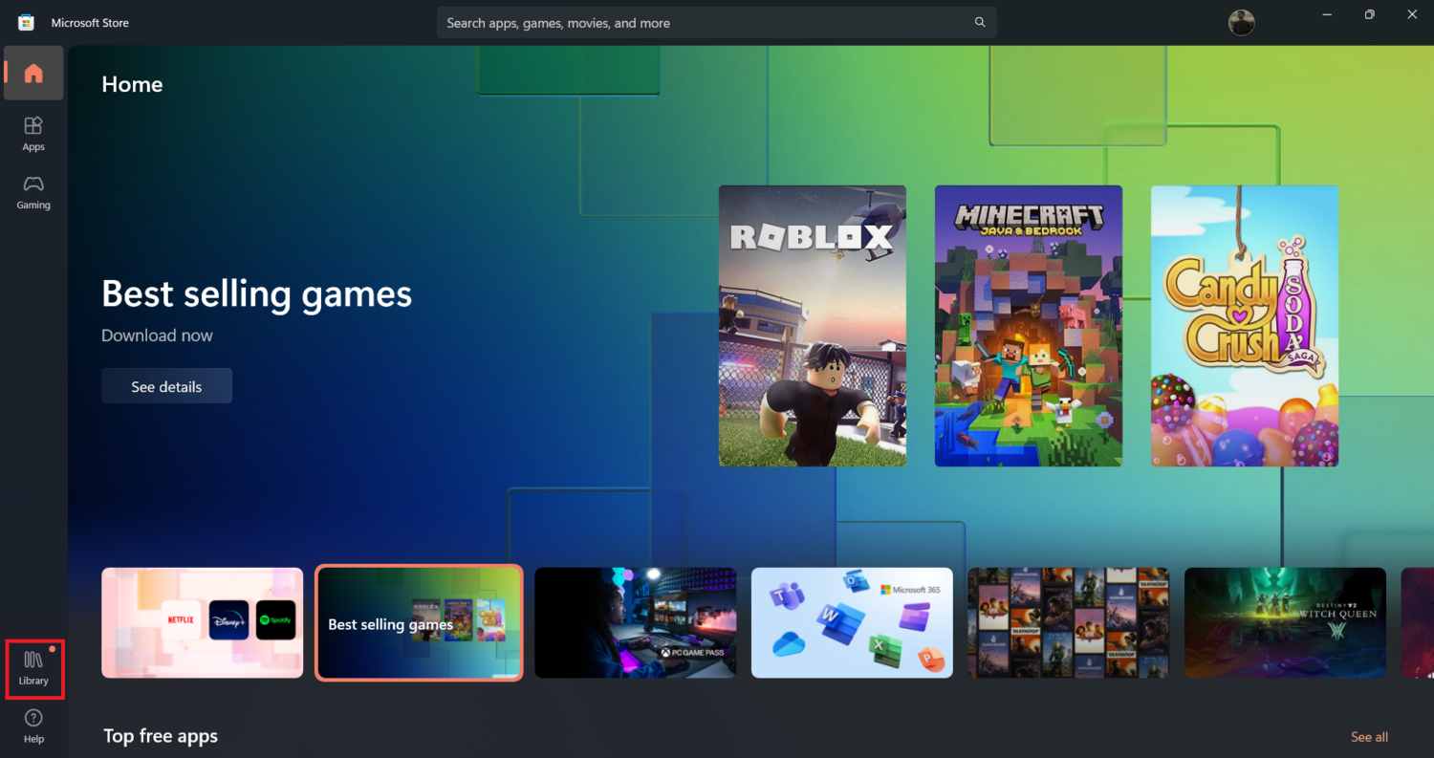Select the Best selling games carousel card
The height and width of the screenshot is (758, 1434).
coord(419,622)
